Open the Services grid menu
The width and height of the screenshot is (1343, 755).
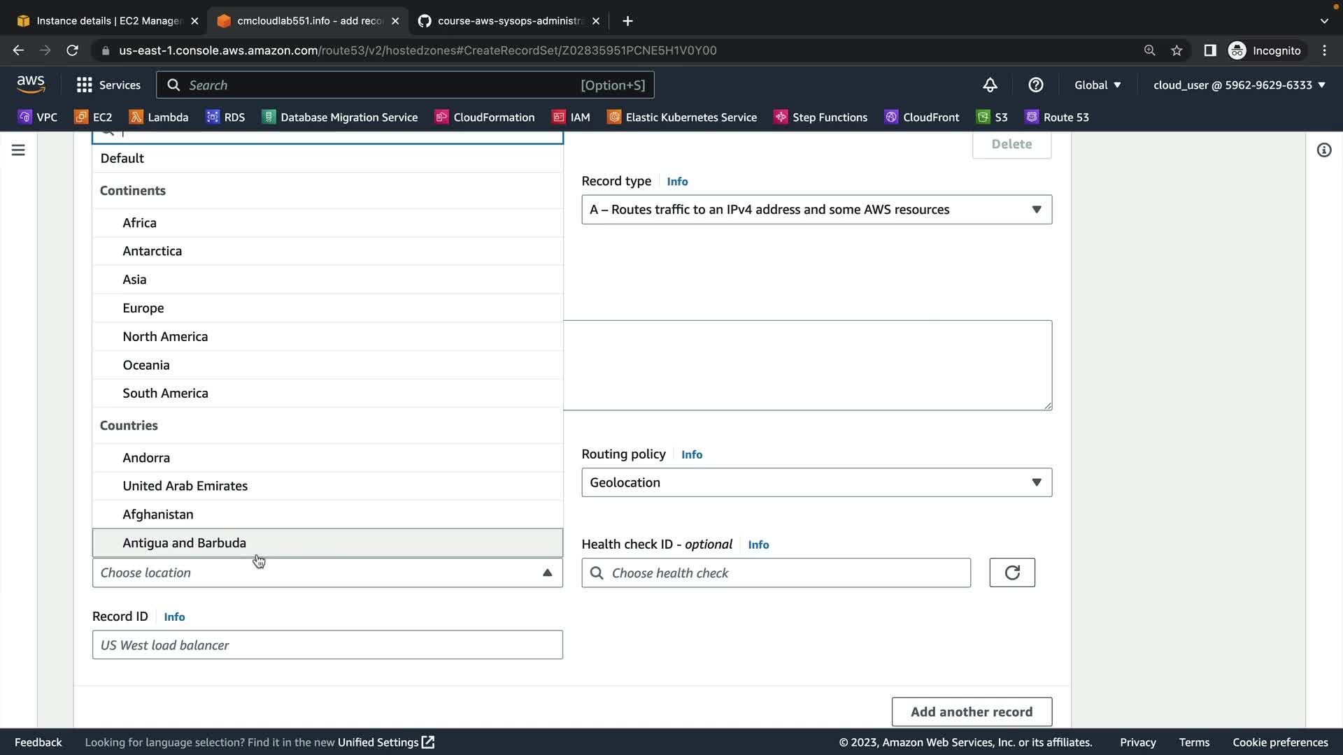pyautogui.click(x=108, y=85)
